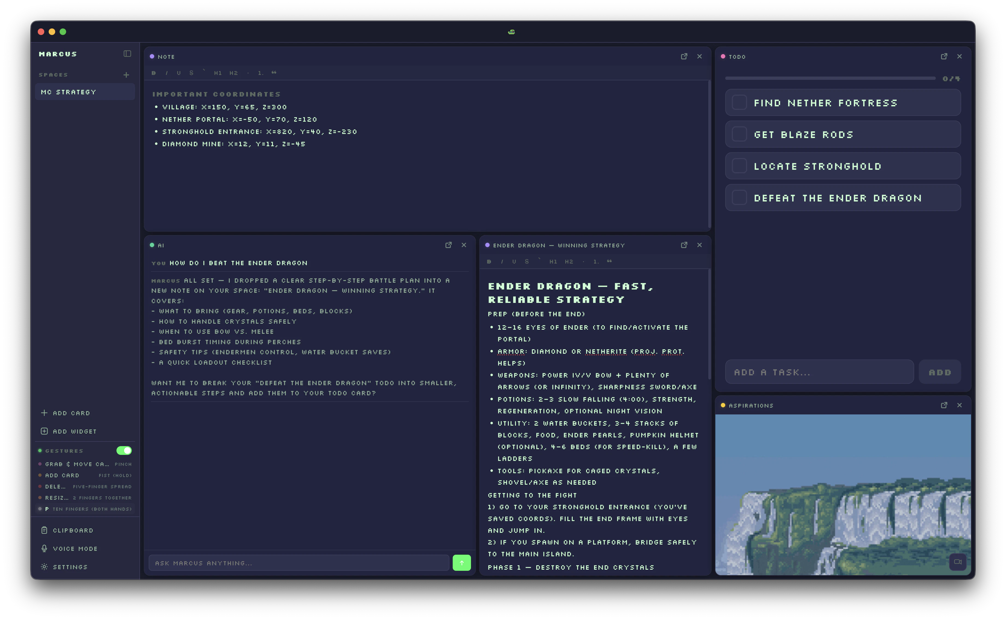Click the Add a task input field

click(819, 372)
